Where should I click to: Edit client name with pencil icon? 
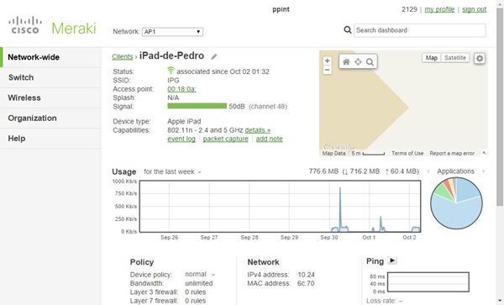213,57
